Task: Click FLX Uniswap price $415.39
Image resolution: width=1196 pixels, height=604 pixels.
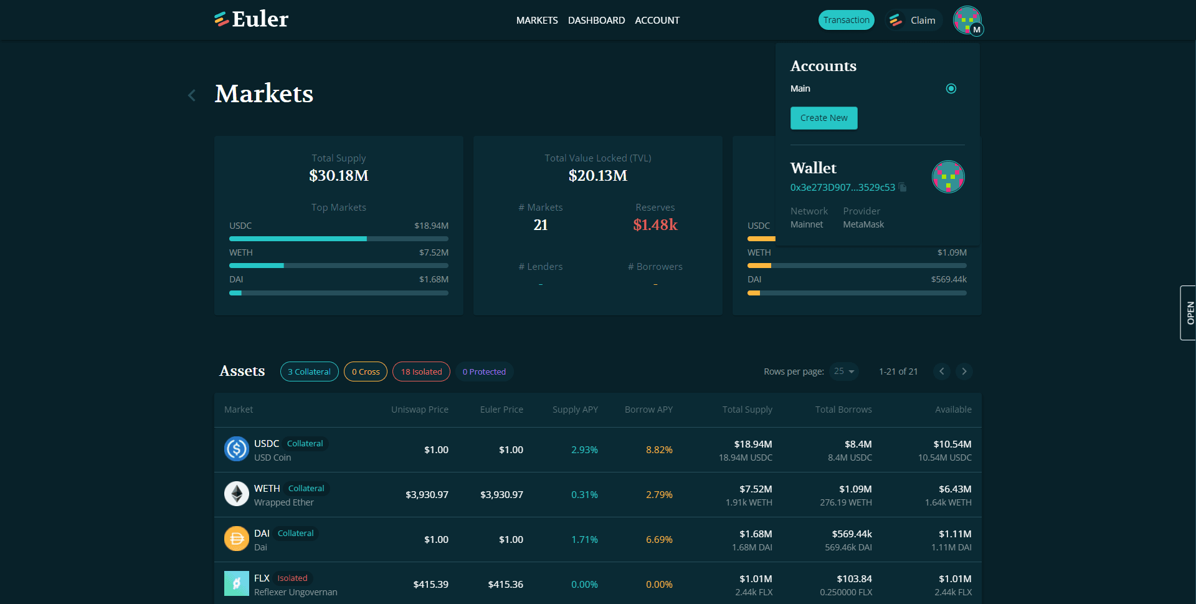Action: 431,584
